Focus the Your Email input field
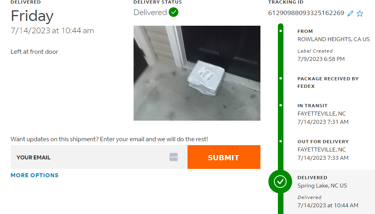The height and width of the screenshot is (214, 375). [99, 157]
